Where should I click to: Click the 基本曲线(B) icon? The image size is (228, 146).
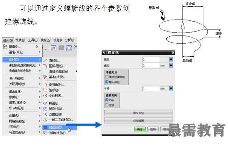coord(45,77)
